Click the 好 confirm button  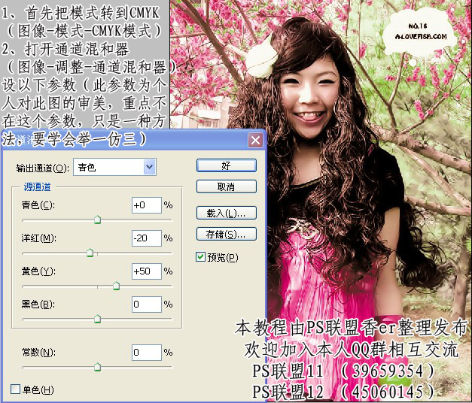(x=226, y=165)
